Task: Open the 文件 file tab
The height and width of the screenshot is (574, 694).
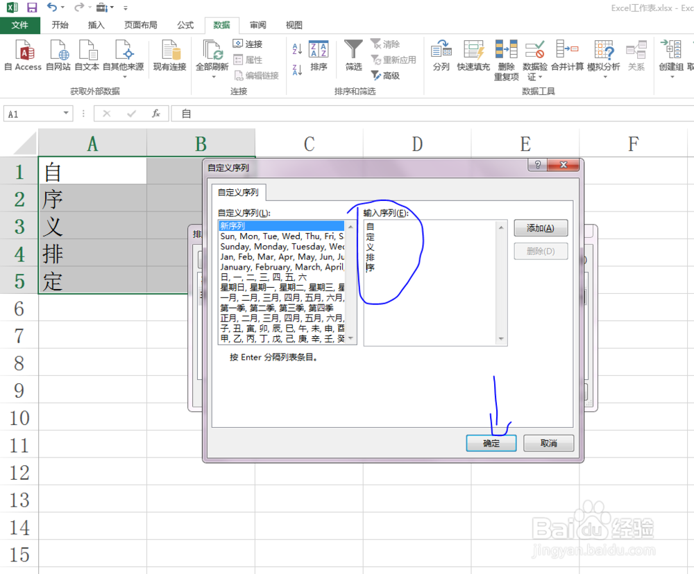Action: coord(20,25)
